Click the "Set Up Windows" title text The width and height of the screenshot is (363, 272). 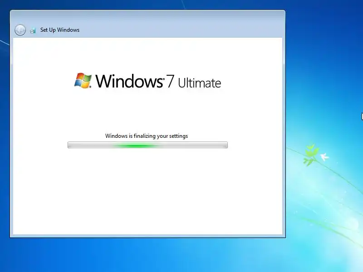point(60,30)
